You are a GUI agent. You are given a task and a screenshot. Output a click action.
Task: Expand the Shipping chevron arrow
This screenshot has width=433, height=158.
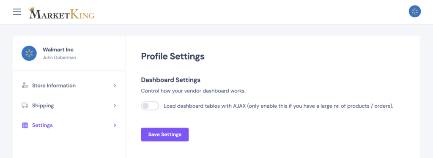click(x=115, y=105)
